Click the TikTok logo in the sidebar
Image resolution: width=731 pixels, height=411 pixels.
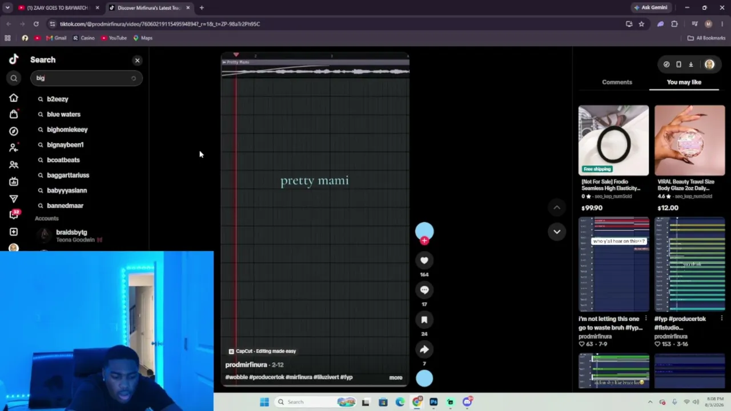coord(14,59)
